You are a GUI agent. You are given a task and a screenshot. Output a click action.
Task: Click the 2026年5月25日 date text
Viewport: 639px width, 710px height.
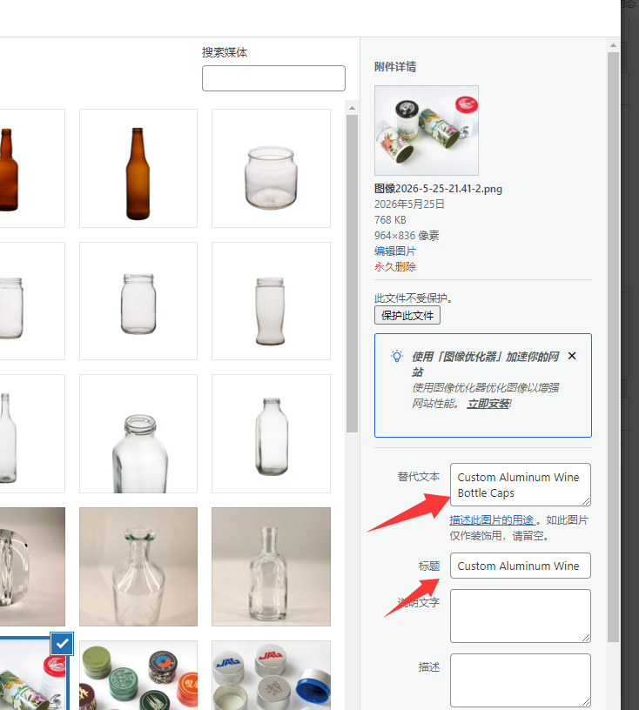[x=409, y=204]
